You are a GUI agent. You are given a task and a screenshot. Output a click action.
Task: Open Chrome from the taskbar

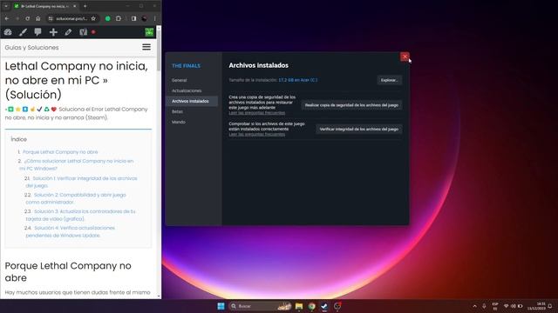pos(312,306)
